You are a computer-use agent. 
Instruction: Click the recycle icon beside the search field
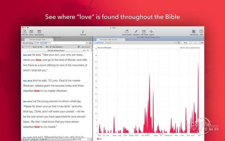(x=90, y=43)
